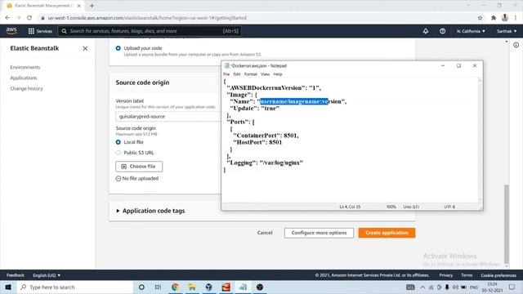
Task: Open Notepad Format menu
Action: [x=251, y=74]
